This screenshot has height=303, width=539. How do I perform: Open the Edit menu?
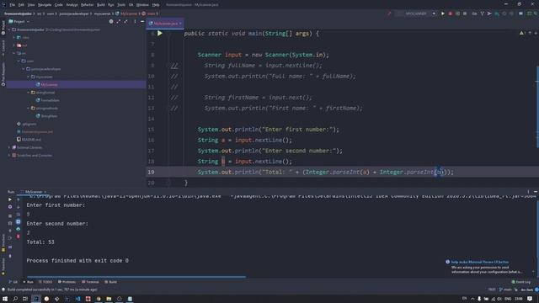coord(21,5)
